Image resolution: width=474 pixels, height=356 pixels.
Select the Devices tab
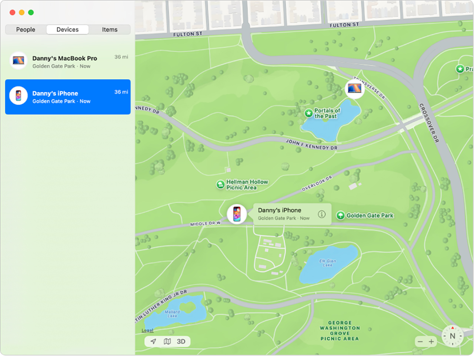point(67,29)
